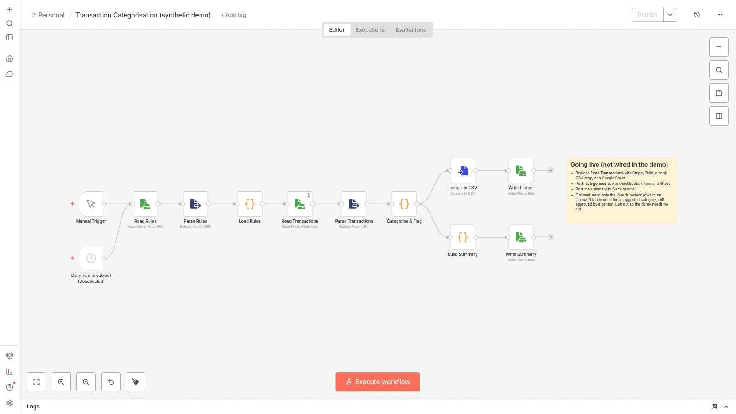This screenshot has width=736, height=414.
Task: Pop out the Logs panel
Action: click(x=714, y=407)
